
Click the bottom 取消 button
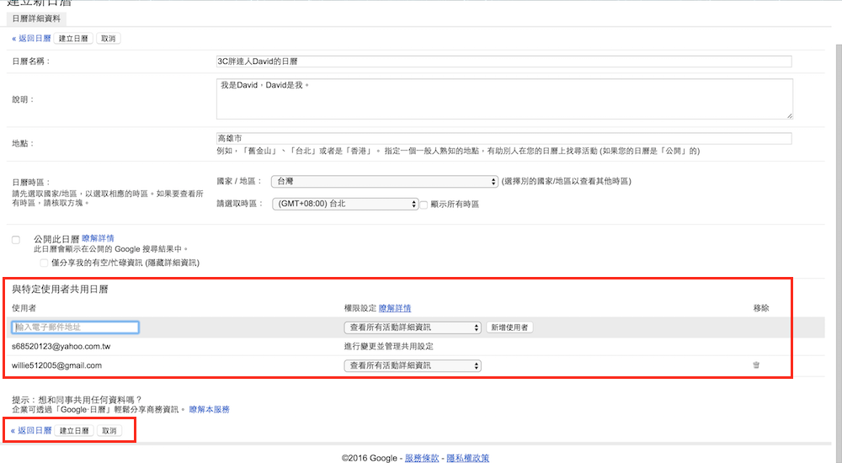(x=109, y=430)
